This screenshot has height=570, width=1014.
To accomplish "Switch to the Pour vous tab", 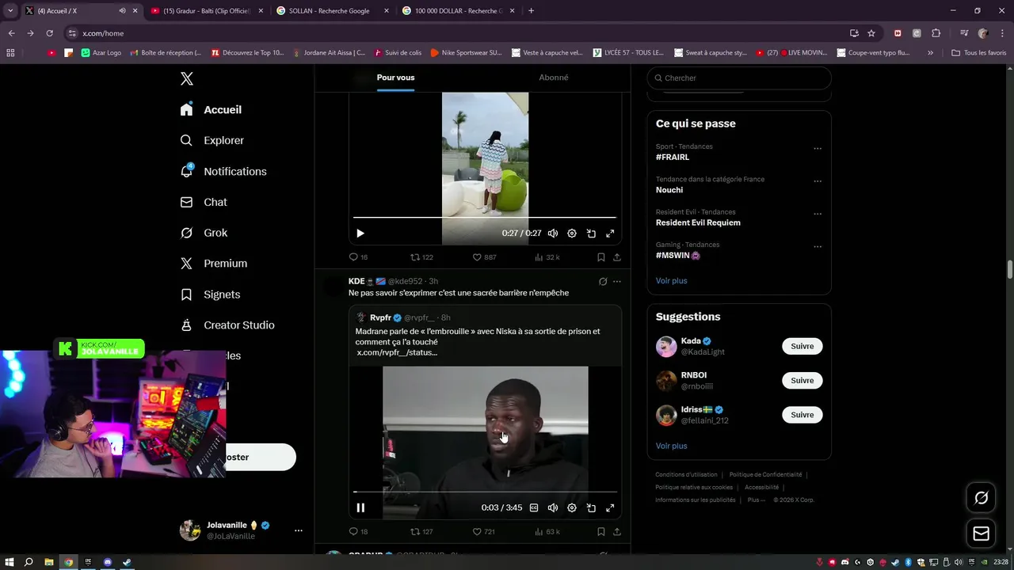I will (395, 78).
